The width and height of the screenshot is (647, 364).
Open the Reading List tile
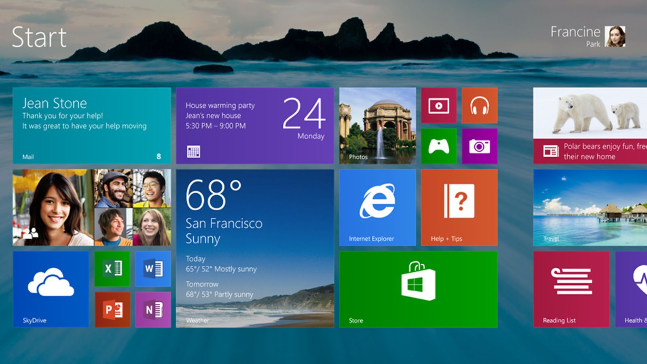(x=571, y=289)
